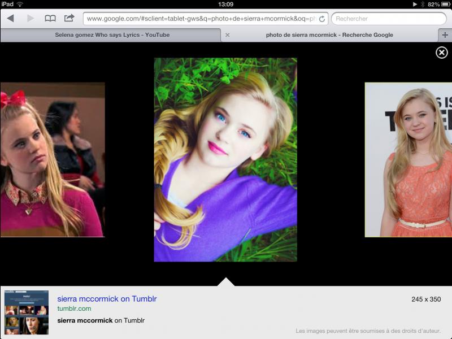Open the bookmarks book icon
Screen dimensions: 452x339
point(50,19)
